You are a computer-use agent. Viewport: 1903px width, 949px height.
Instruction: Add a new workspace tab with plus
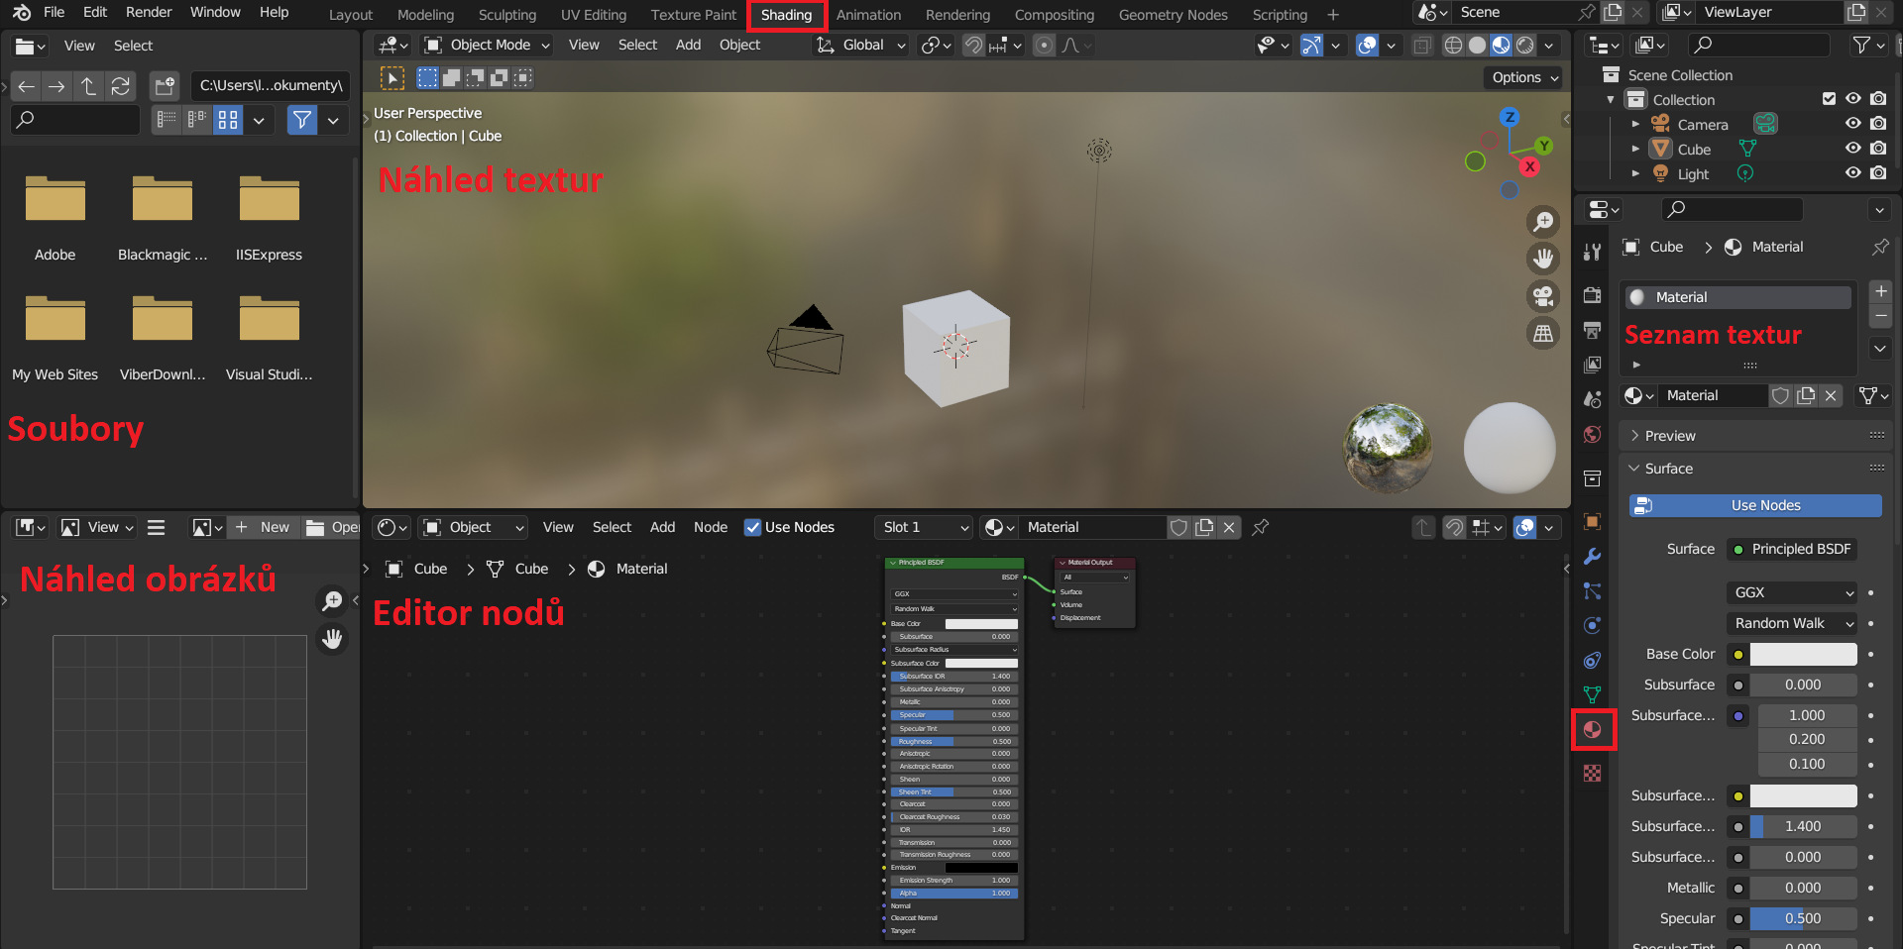coord(1333,15)
